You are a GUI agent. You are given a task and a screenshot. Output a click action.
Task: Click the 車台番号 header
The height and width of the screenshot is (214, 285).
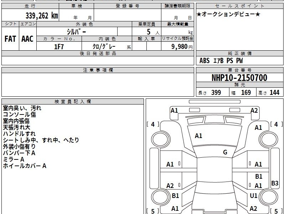click(239, 70)
